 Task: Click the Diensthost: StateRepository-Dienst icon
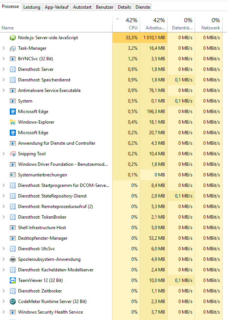point(13,196)
